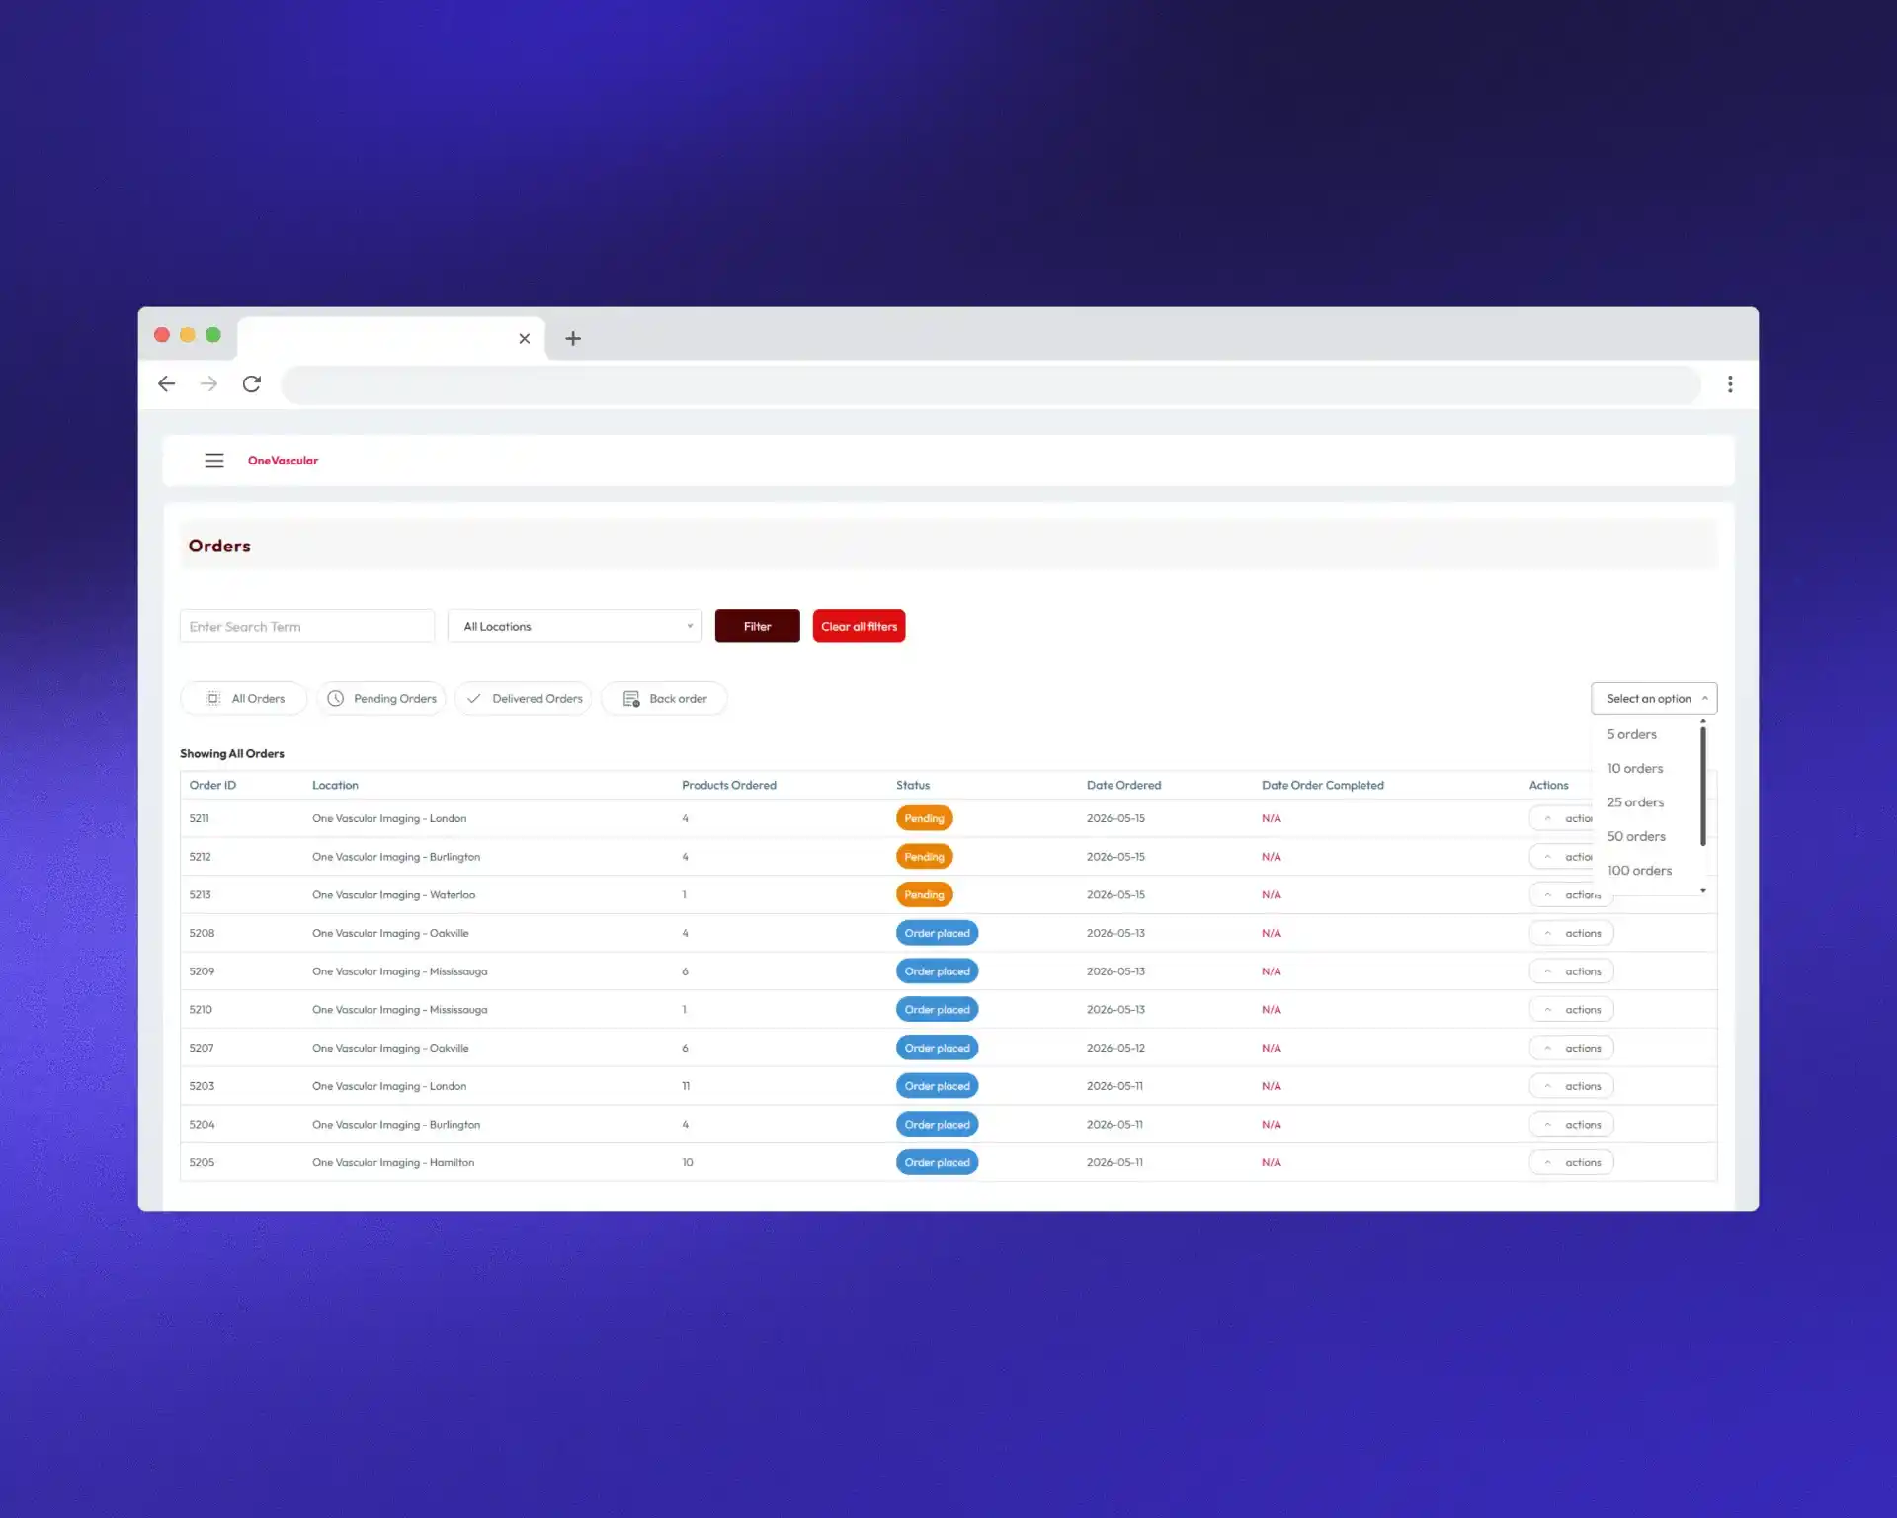
Task: Select the Delivered Orders tab
Action: [x=524, y=699]
